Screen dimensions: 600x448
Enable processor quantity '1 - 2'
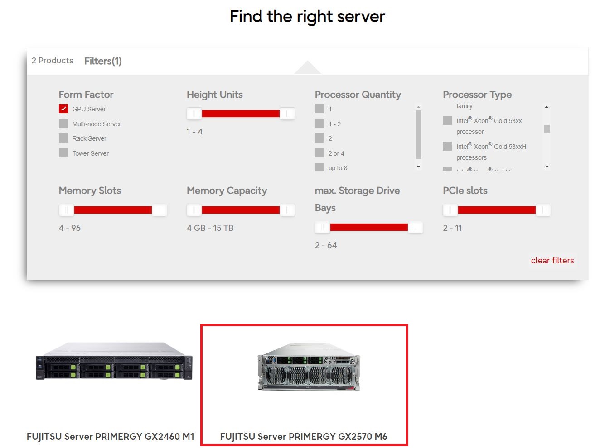(x=319, y=123)
